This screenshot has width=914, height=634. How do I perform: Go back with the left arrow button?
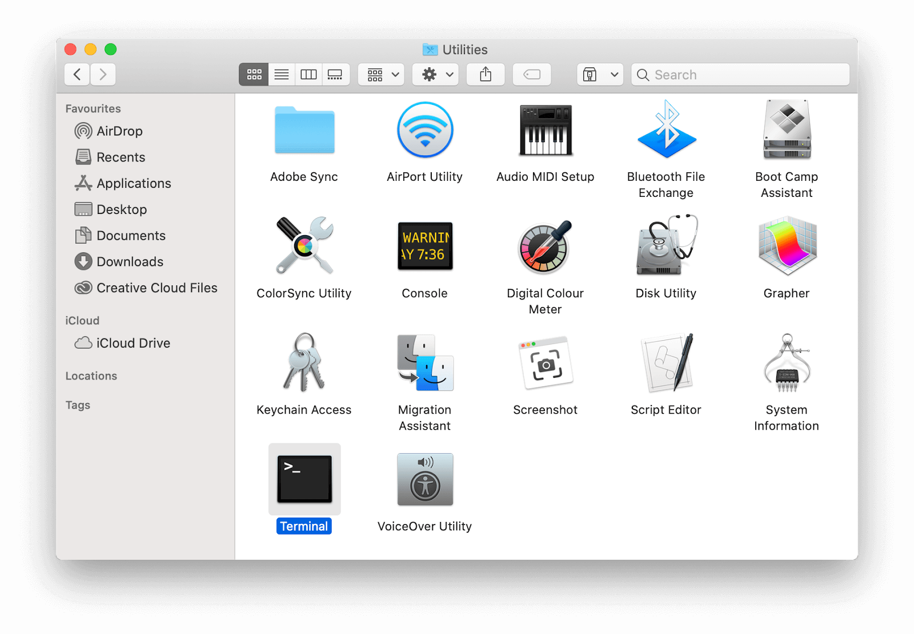77,74
